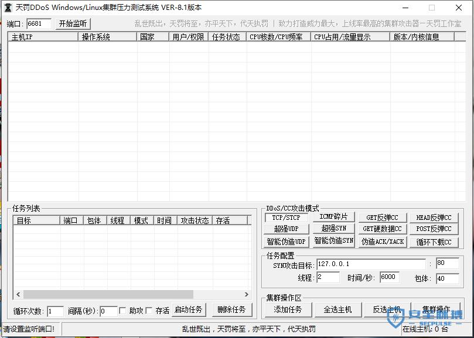Select GET反弹CC attack mode
This screenshot has width=474, height=338.
pyautogui.click(x=383, y=217)
